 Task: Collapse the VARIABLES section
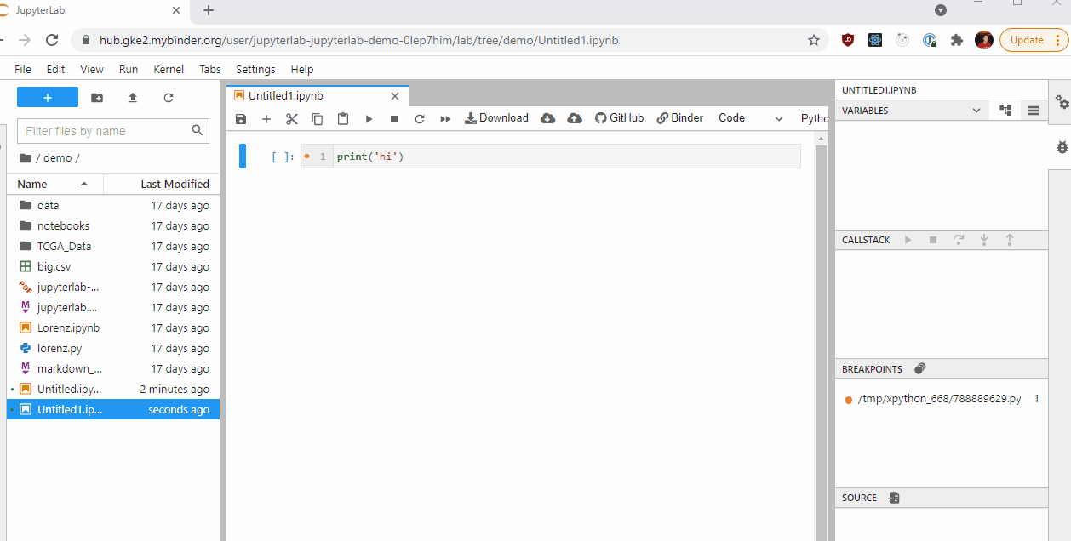(976, 111)
